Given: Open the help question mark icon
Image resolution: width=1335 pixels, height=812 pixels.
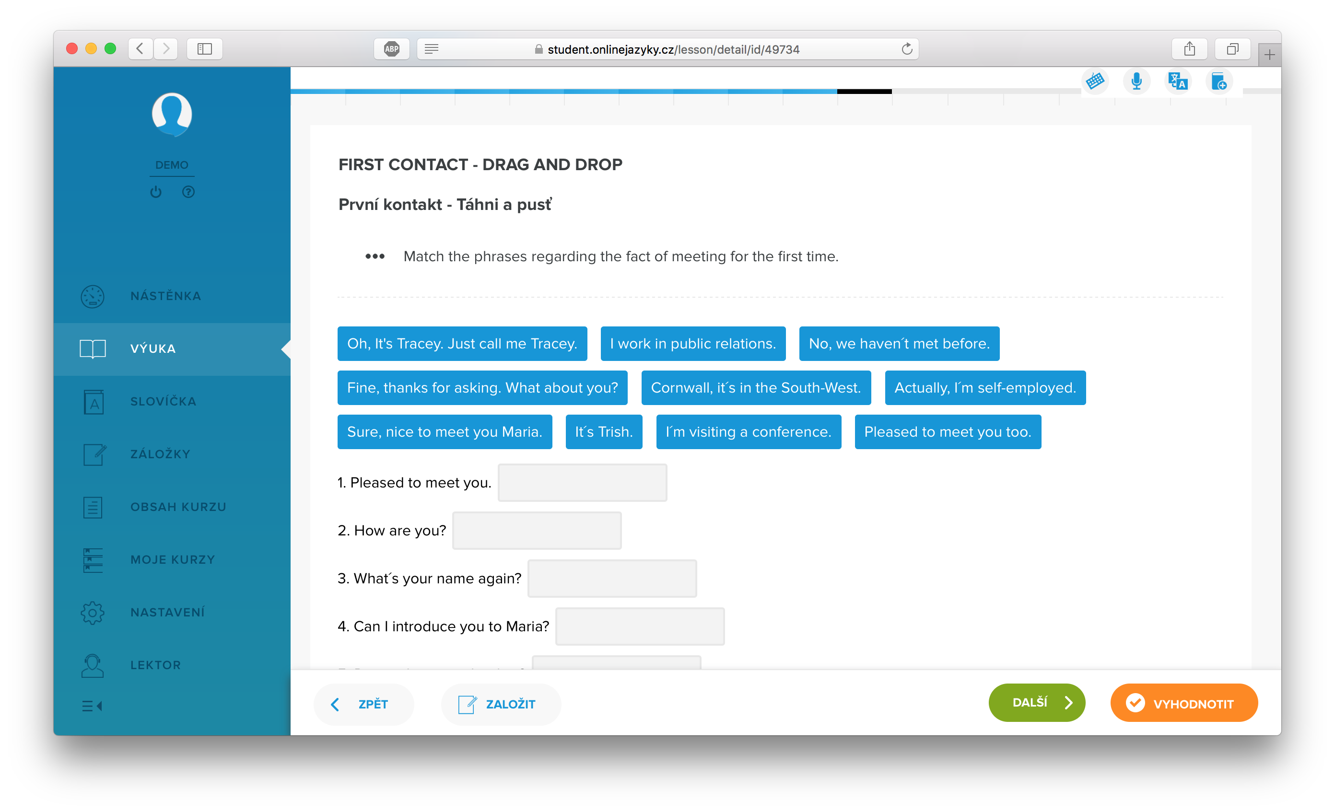Looking at the screenshot, I should pyautogui.click(x=188, y=192).
